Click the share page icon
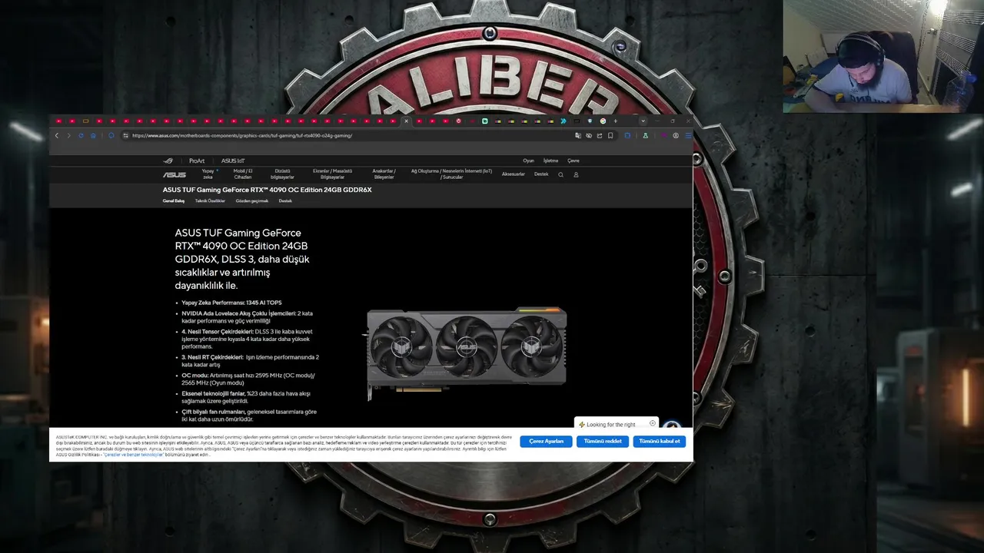984x553 pixels. [600, 135]
